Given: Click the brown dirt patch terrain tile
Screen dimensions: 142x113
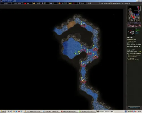Looking at the screenshot, I should coord(71,24).
